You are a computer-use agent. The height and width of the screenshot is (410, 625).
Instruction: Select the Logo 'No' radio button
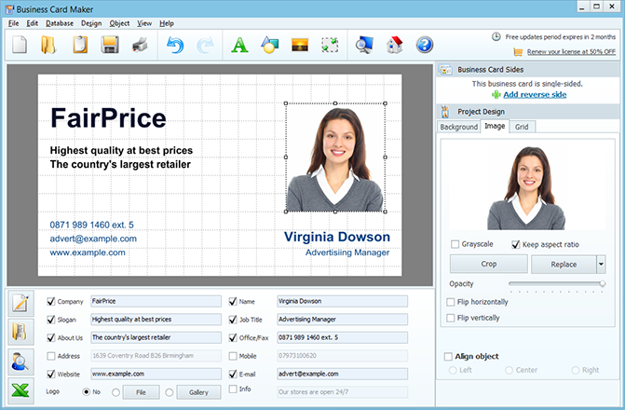(x=86, y=392)
